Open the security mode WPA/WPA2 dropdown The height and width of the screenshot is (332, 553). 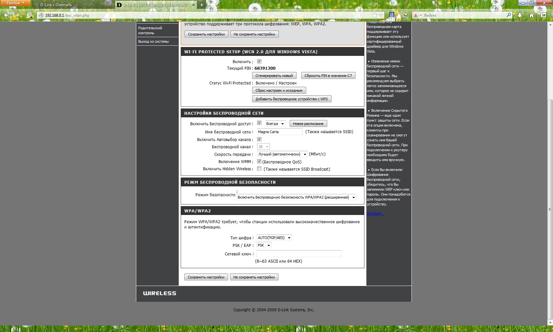tap(296, 197)
